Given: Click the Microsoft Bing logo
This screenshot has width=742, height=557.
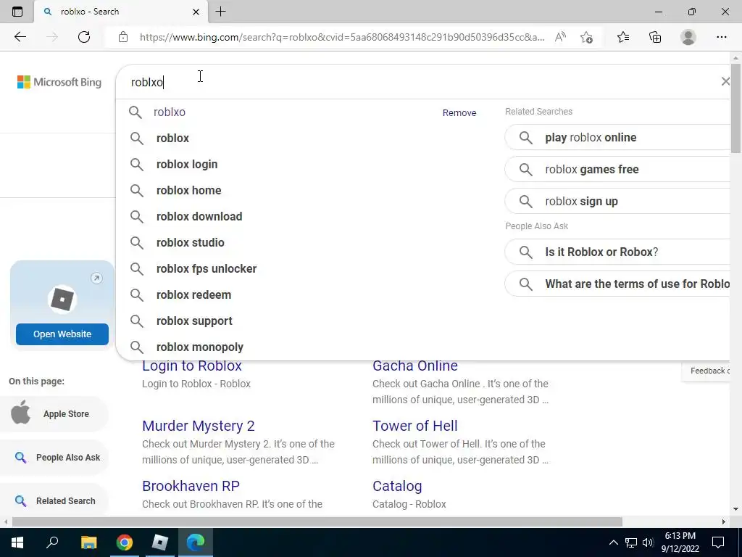Looking at the screenshot, I should pyautogui.click(x=59, y=82).
